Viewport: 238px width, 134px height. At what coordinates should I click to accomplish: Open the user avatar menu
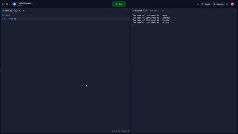click(x=232, y=4)
